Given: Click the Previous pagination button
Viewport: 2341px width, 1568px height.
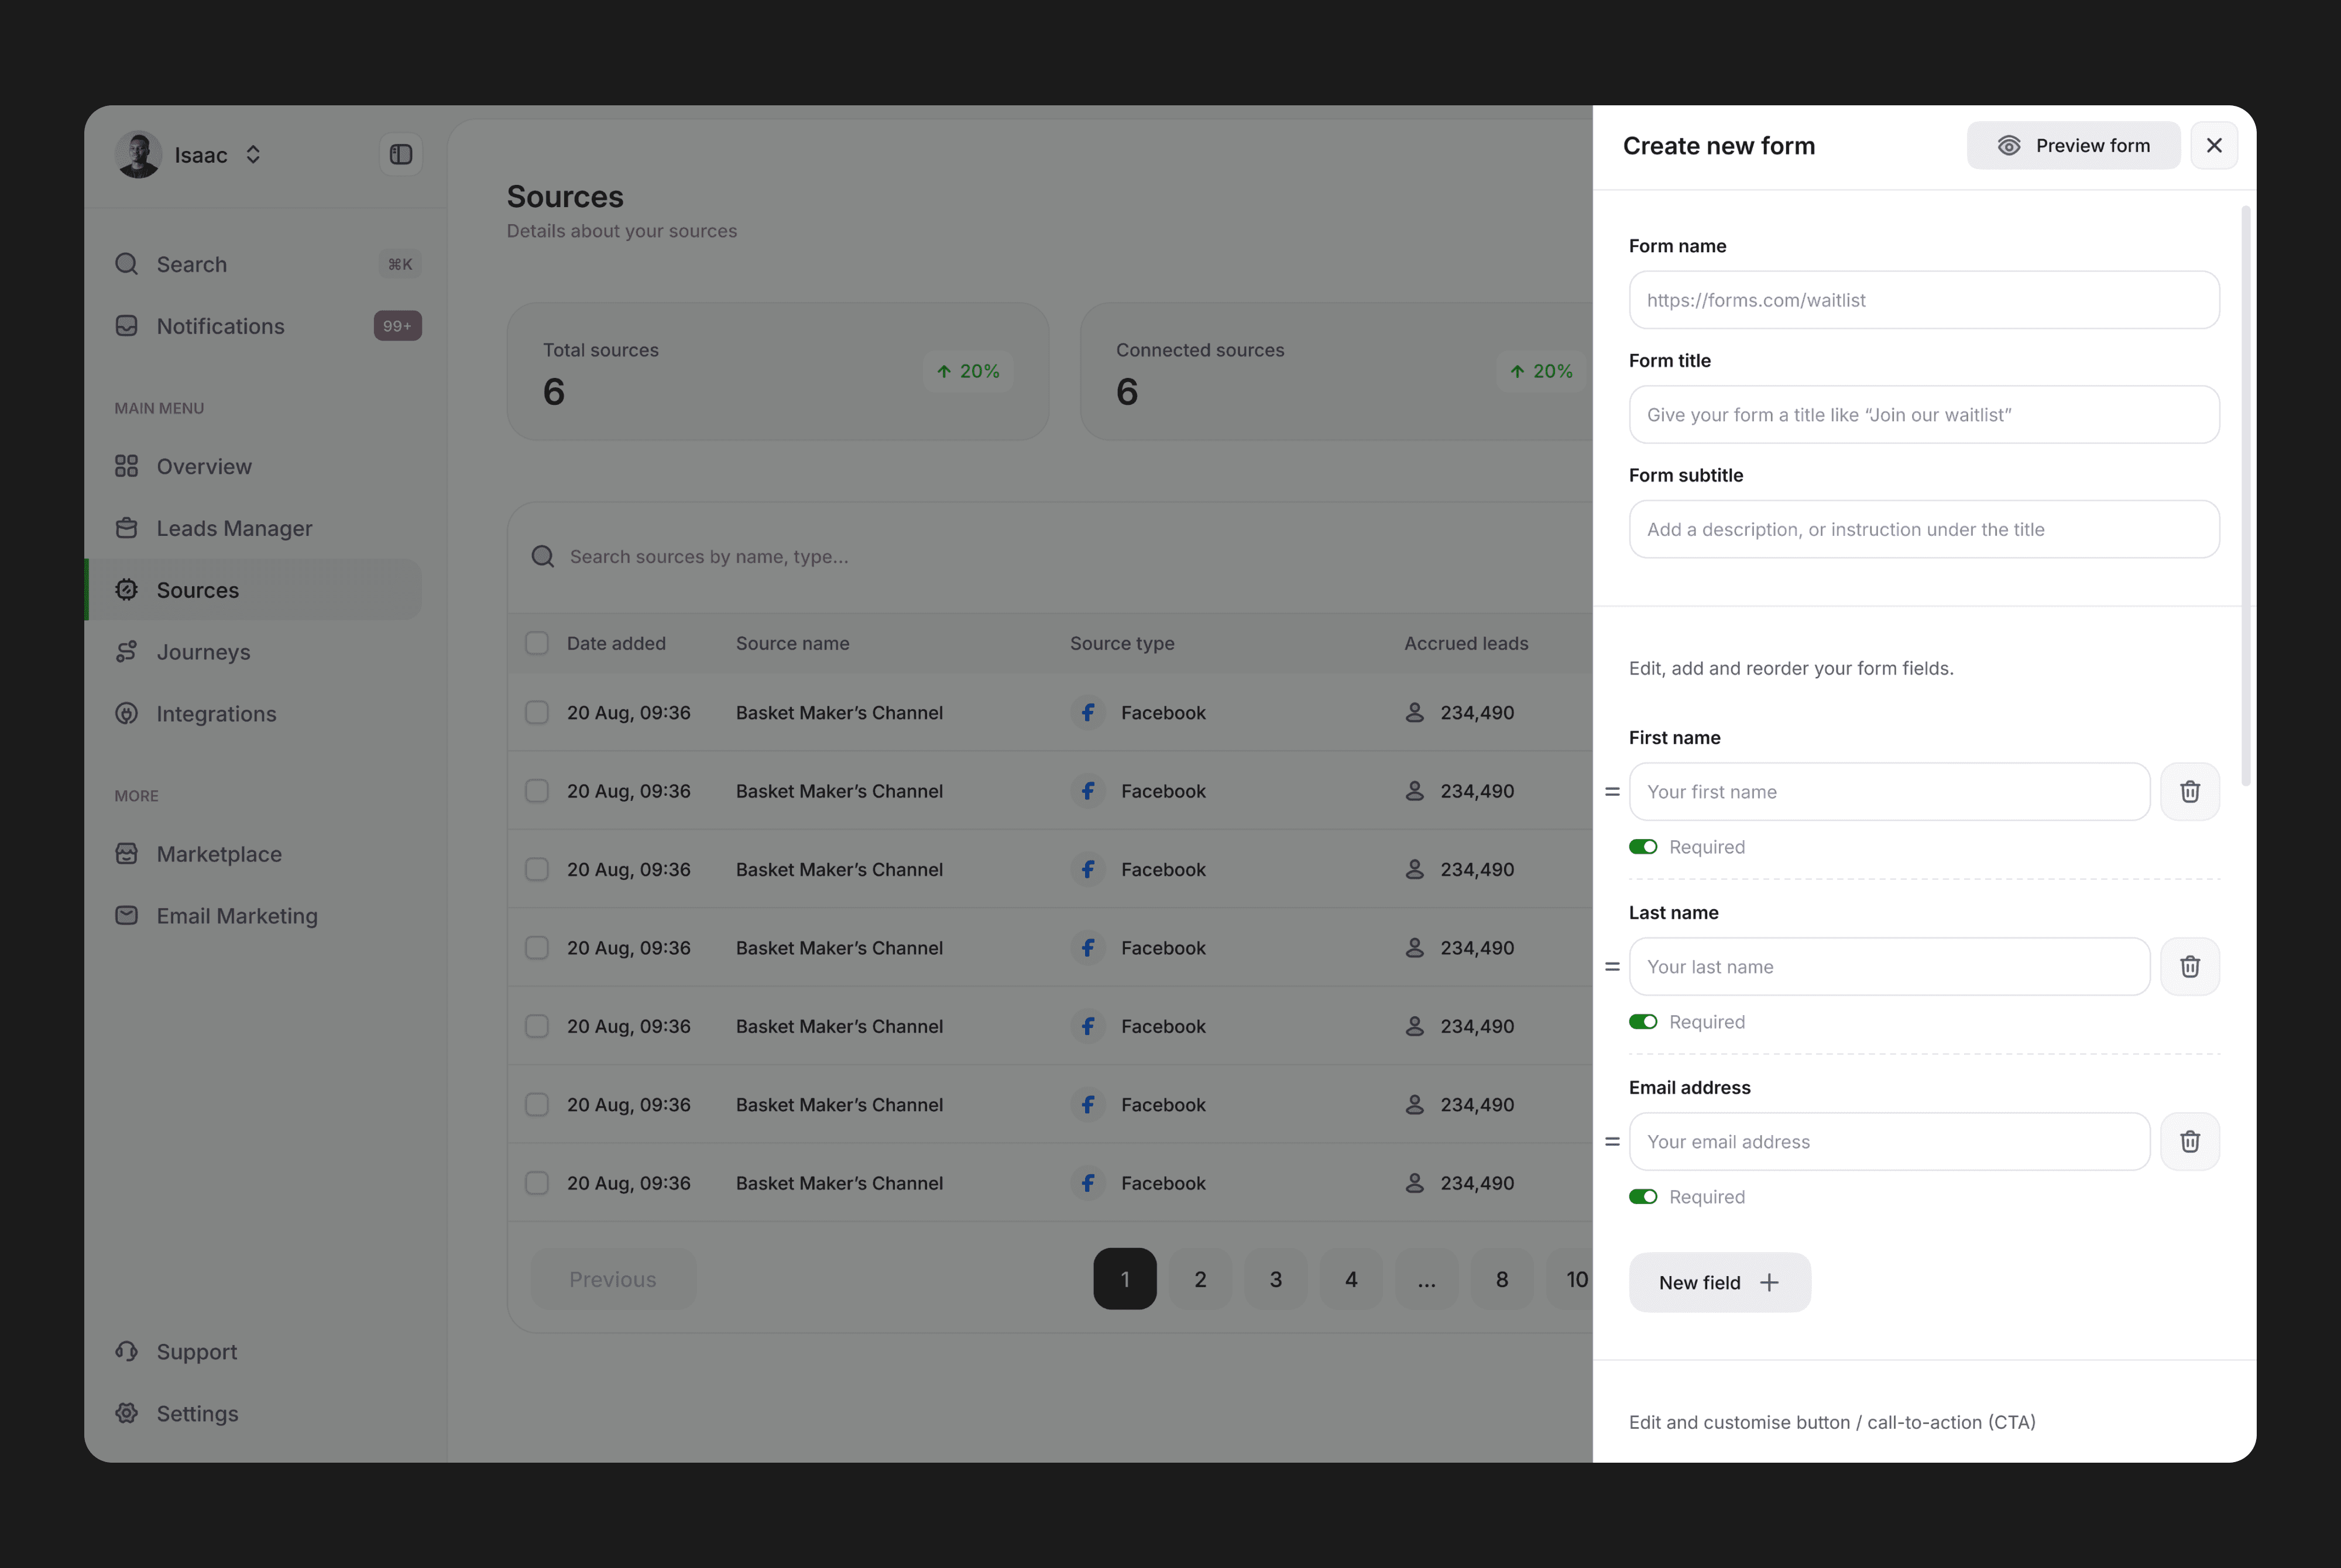Looking at the screenshot, I should [613, 1279].
